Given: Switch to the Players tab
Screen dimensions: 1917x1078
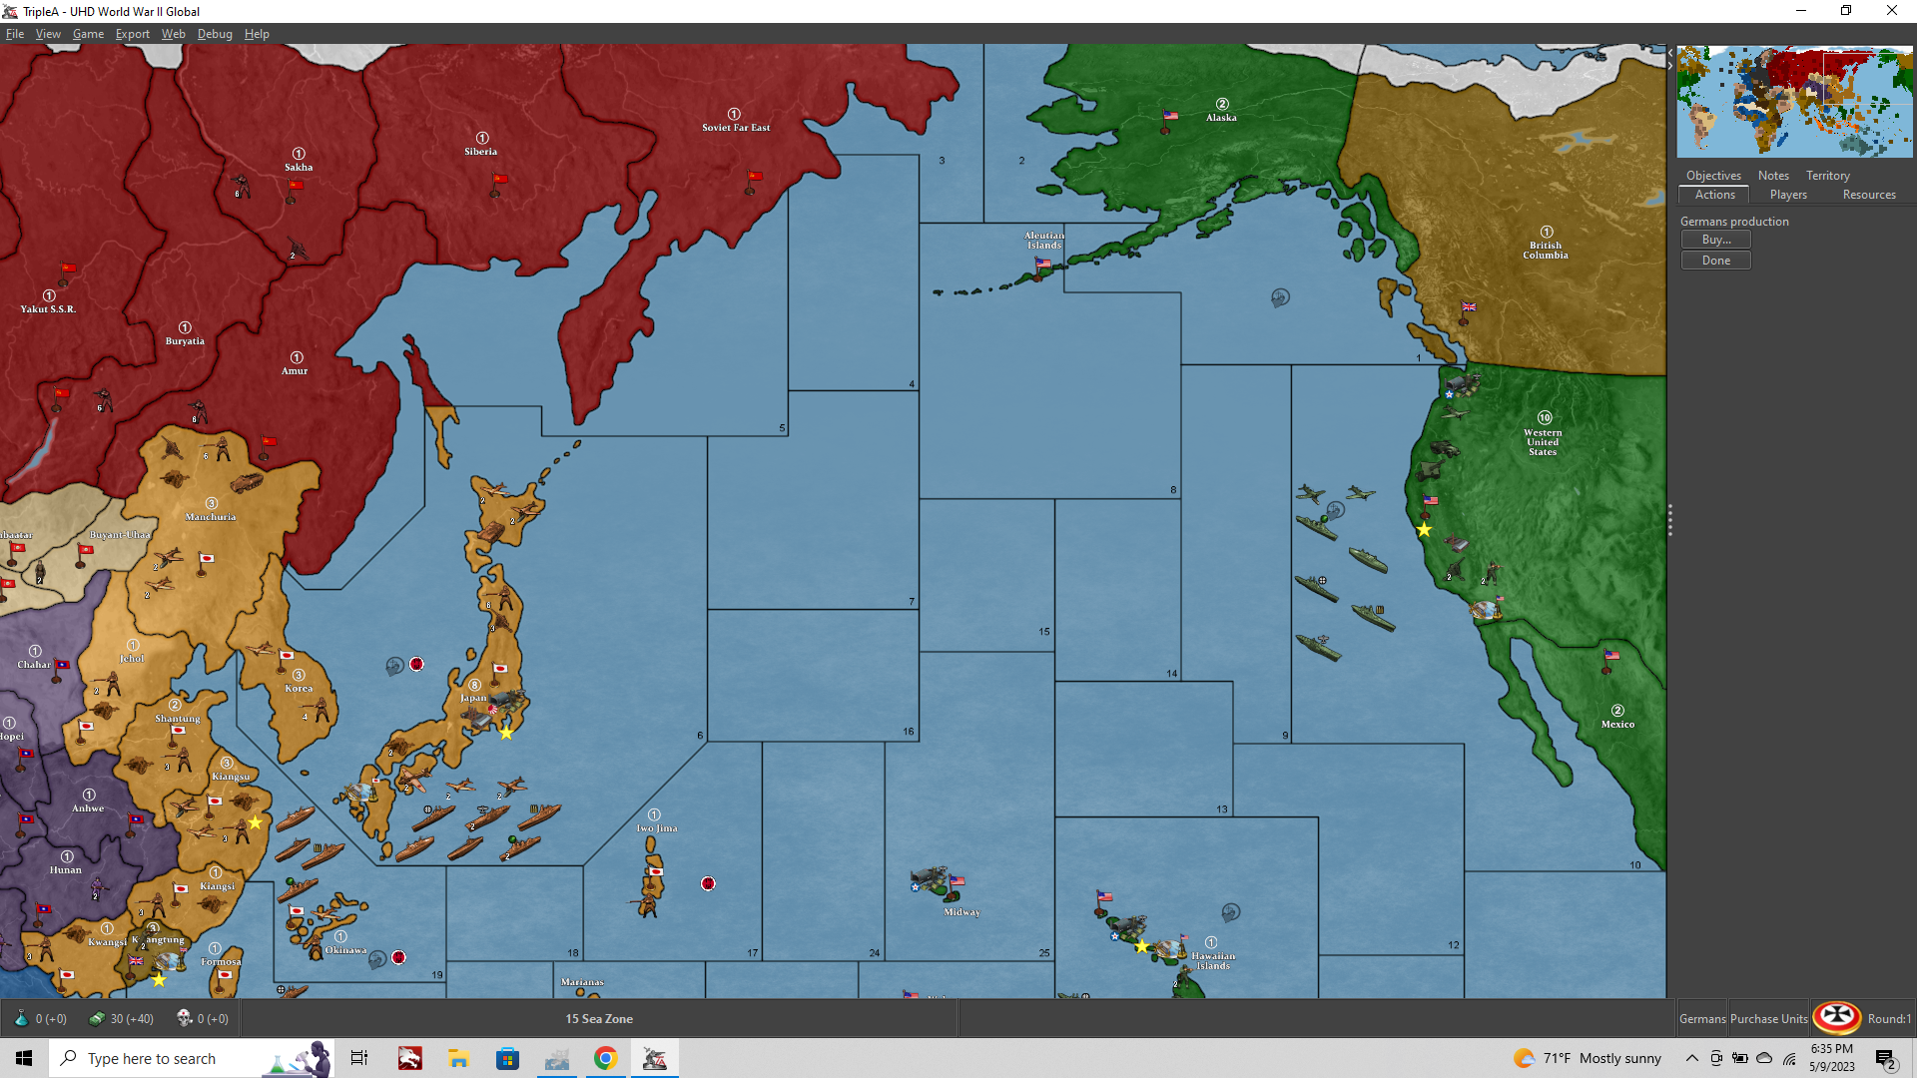Looking at the screenshot, I should tap(1787, 195).
